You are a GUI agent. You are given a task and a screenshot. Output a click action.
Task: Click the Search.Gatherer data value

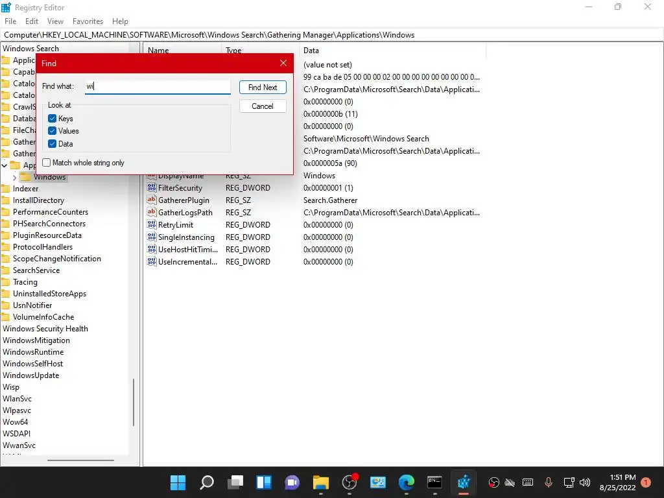[330, 200]
